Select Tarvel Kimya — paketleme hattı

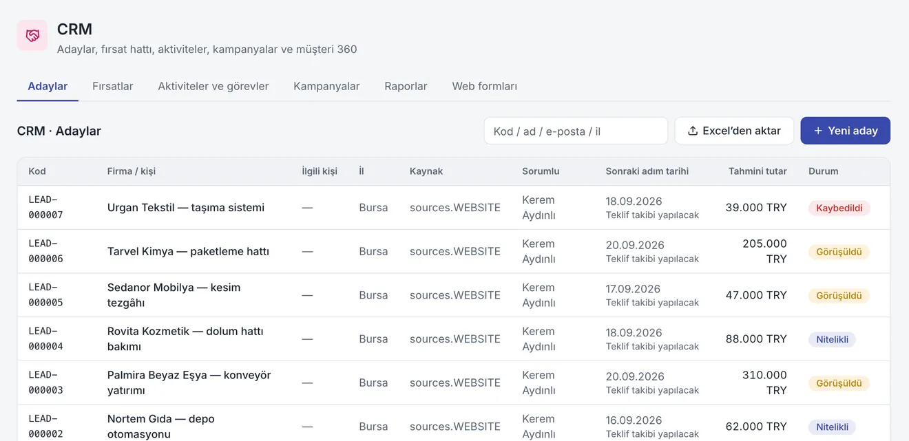pos(188,252)
